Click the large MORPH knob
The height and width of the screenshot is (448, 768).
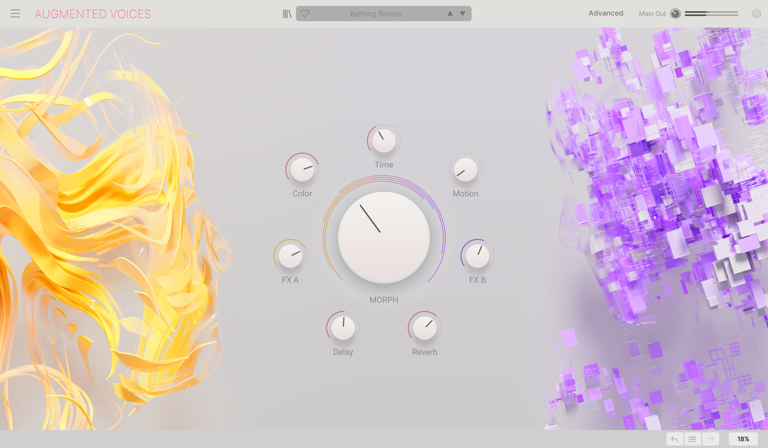[384, 238]
